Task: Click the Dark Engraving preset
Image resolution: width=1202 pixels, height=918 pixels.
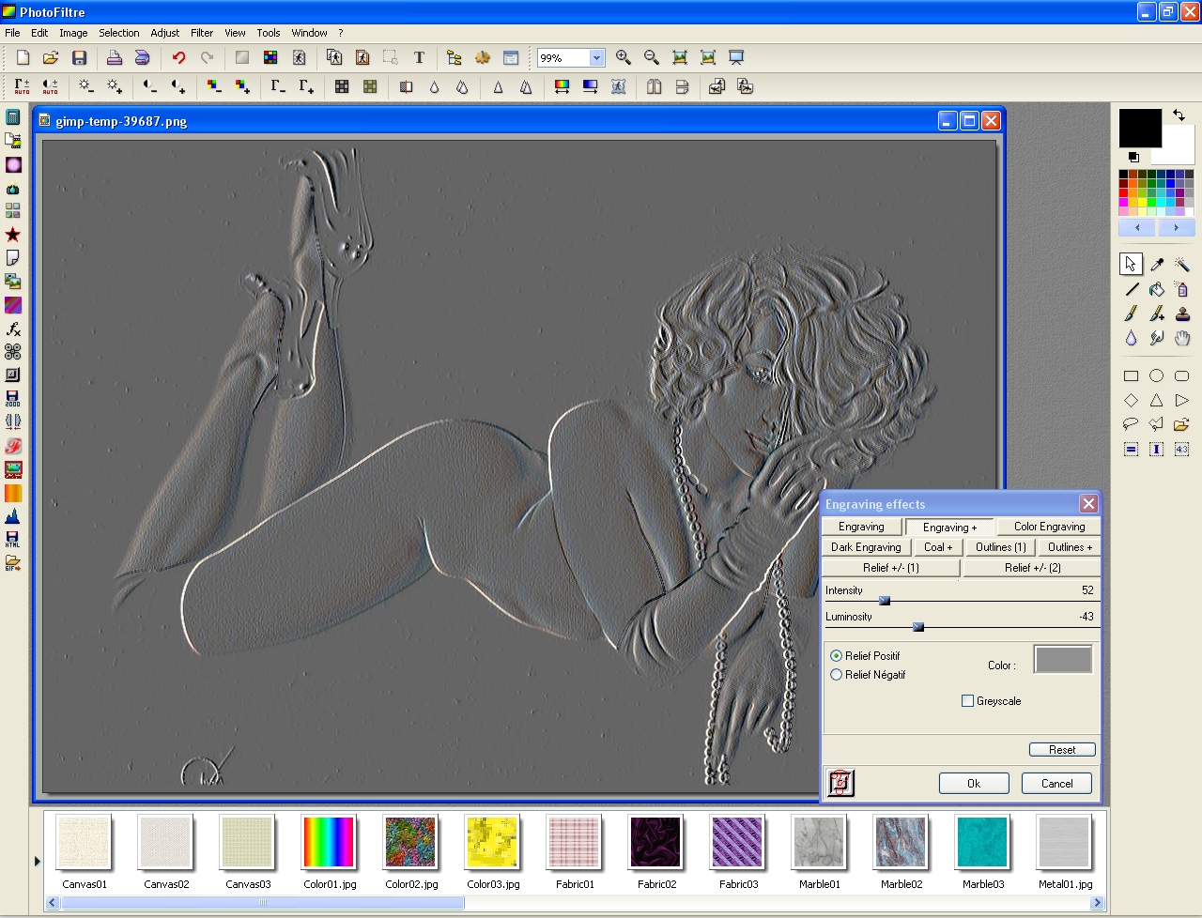Action: click(x=866, y=547)
